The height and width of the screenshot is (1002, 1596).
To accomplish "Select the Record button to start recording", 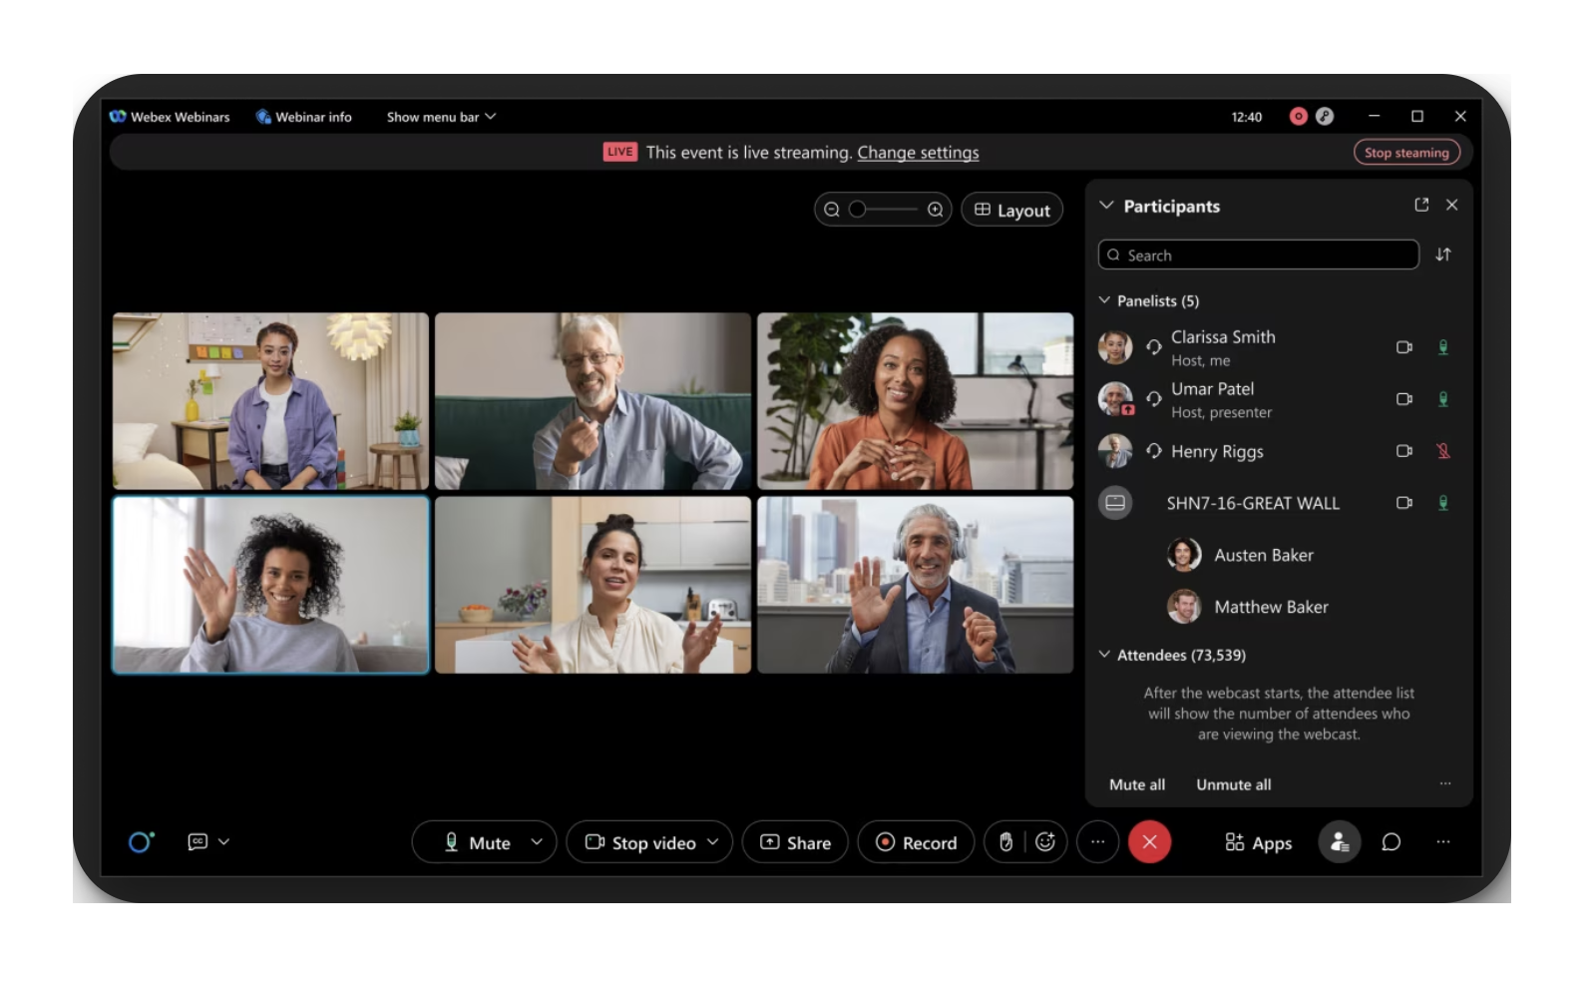I will pos(915,842).
